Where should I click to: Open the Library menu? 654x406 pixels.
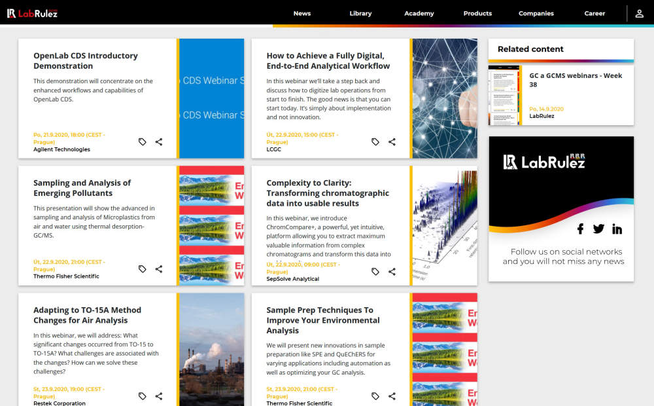[x=360, y=13]
